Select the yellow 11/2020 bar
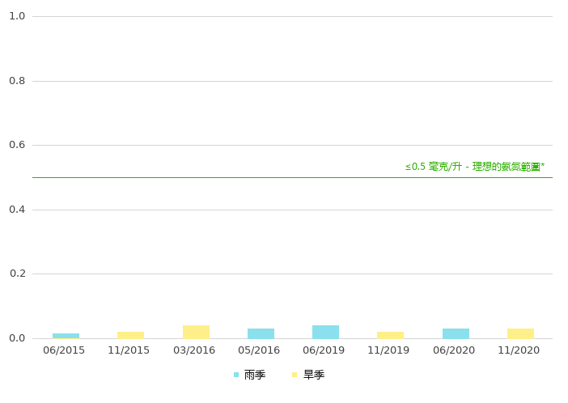This screenshot has width=568, height=403. 520,333
